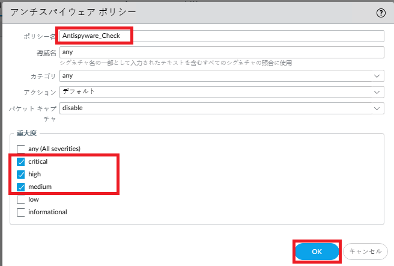Click the signature hint text below 脅威名

click(175, 63)
